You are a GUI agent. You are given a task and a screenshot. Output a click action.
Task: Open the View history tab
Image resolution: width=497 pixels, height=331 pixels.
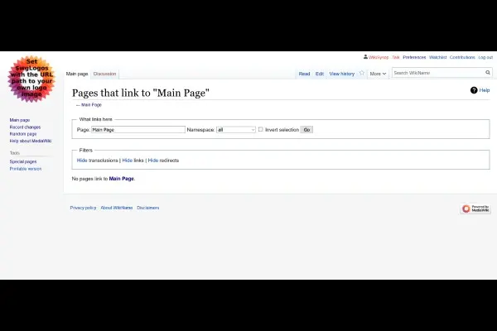[x=341, y=74]
